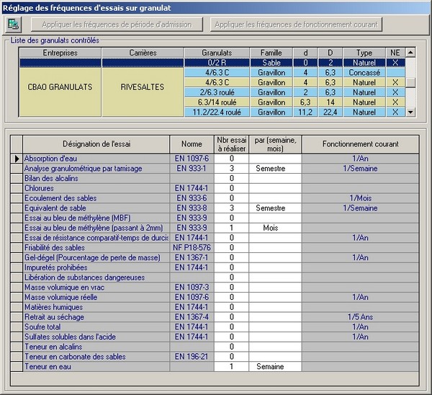Click the row pointer arrow beside Absorption d'eau
Viewport: 432px width, 395px height.
(x=16, y=159)
